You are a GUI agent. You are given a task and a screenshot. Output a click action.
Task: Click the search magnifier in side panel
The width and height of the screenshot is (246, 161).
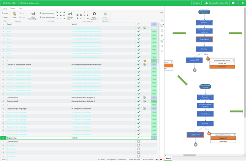(162, 51)
